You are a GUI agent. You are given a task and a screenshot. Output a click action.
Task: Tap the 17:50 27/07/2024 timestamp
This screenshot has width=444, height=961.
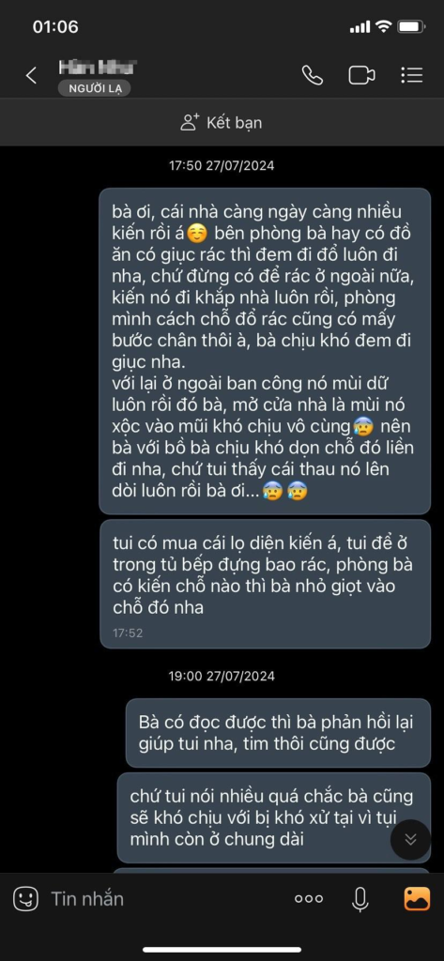click(222, 165)
